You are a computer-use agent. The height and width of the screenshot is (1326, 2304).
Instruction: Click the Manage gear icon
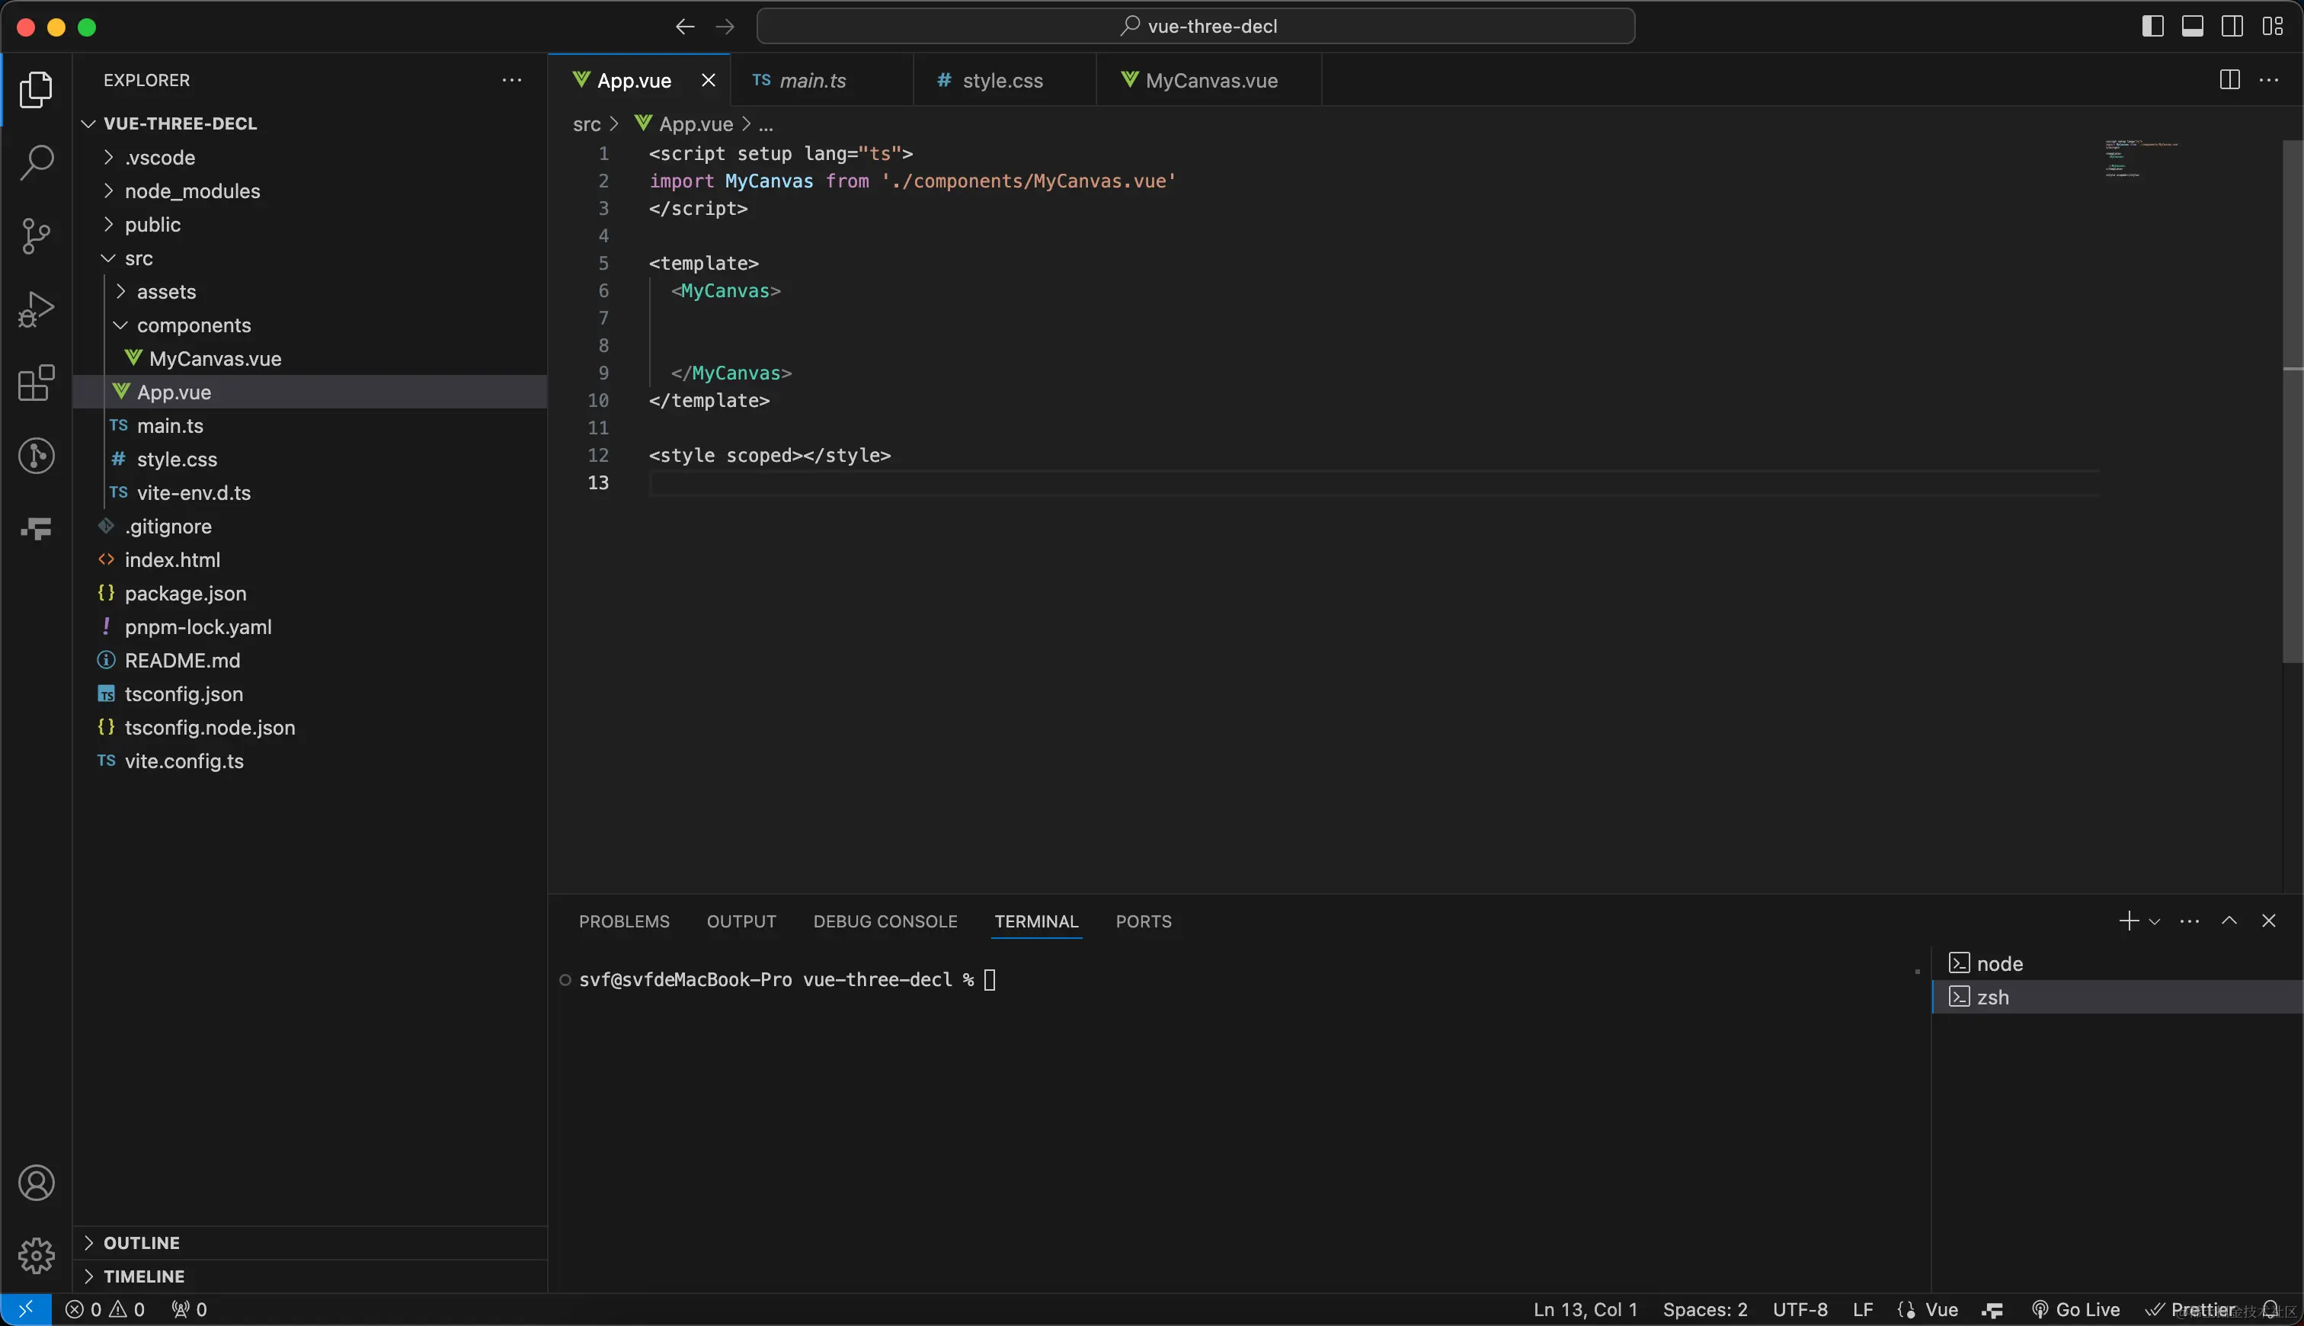(37, 1256)
